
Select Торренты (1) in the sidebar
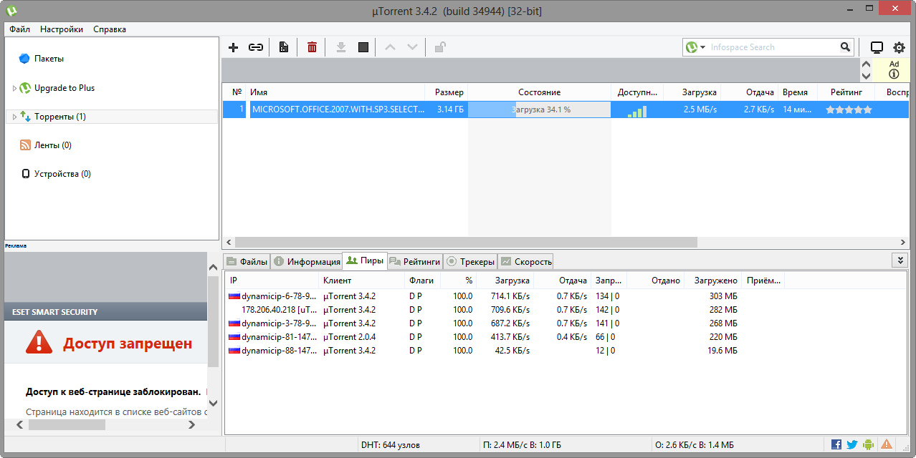[60, 117]
